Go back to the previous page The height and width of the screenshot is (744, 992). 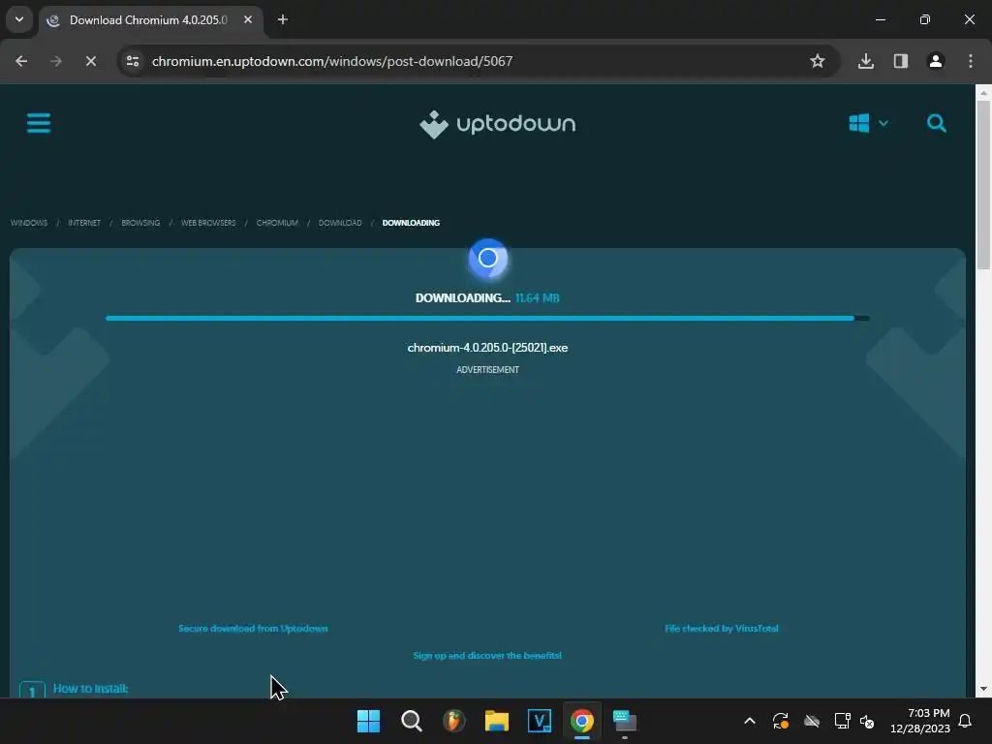coord(21,61)
